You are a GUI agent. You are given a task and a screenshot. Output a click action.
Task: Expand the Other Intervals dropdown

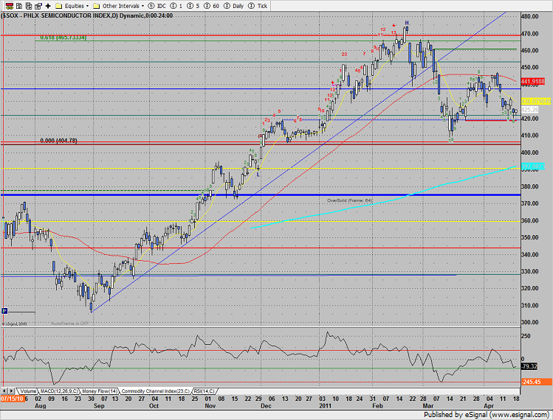pos(142,6)
